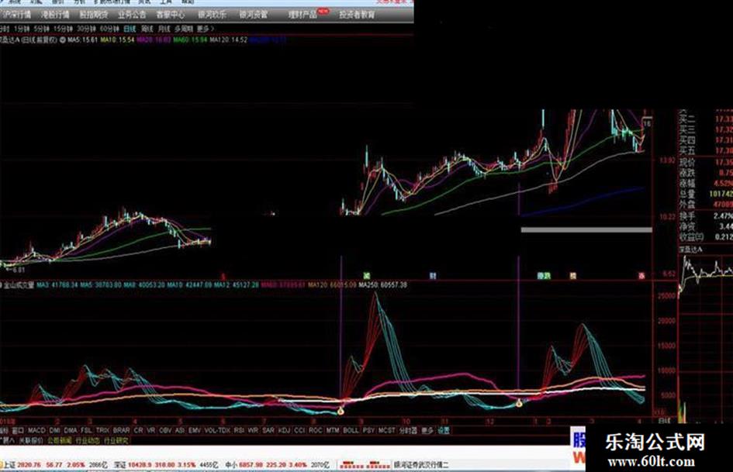Open the 股指期货 navigation tab
The image size is (733, 472).
(x=94, y=15)
